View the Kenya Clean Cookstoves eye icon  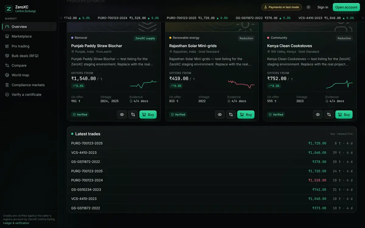pyautogui.click(x=318, y=115)
